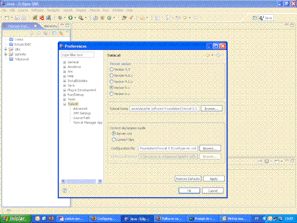Open the Prompt de comando taskbar button
The height and width of the screenshot is (223, 297).
click(x=202, y=219)
